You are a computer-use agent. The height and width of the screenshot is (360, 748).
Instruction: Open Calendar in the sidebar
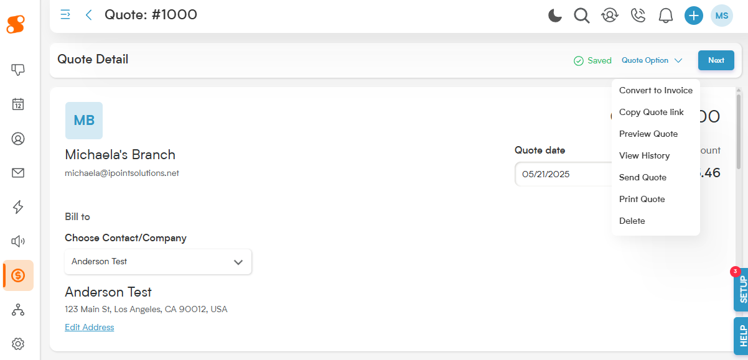click(18, 104)
